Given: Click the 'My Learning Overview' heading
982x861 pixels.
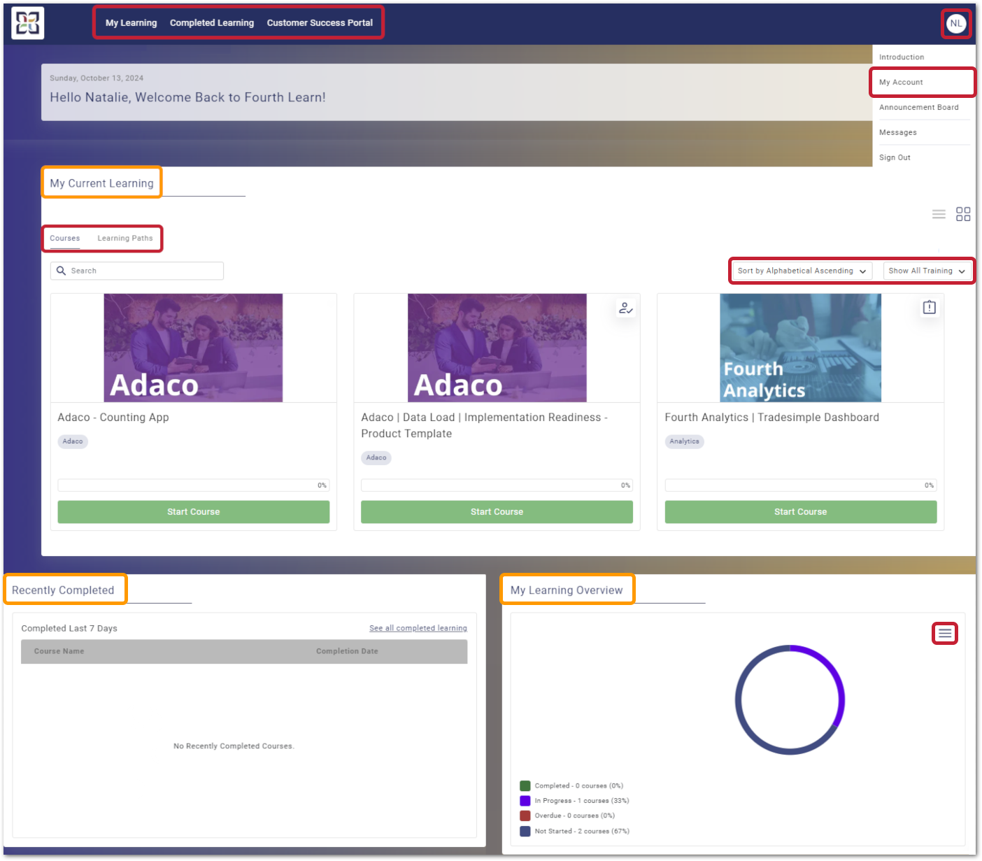Looking at the screenshot, I should tap(567, 590).
